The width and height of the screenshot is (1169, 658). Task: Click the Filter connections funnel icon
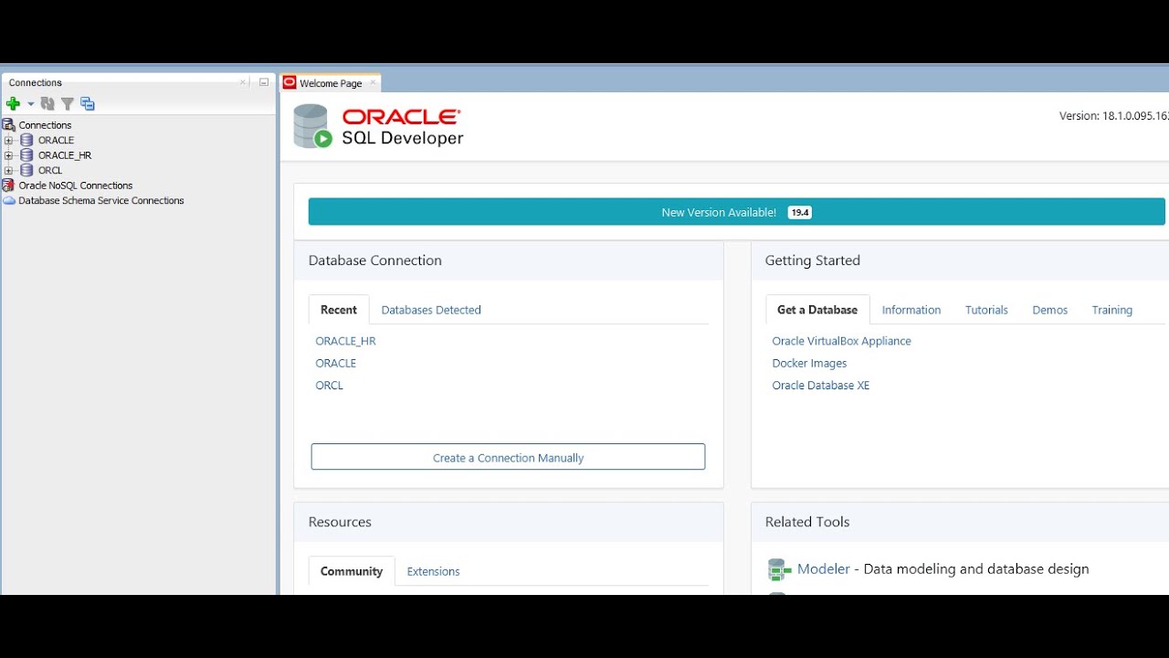67,104
